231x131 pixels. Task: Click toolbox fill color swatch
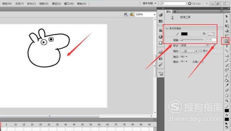tap(227, 119)
